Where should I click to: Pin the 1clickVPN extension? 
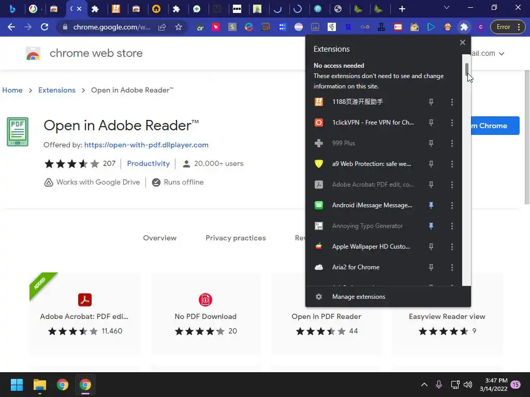[x=431, y=123]
